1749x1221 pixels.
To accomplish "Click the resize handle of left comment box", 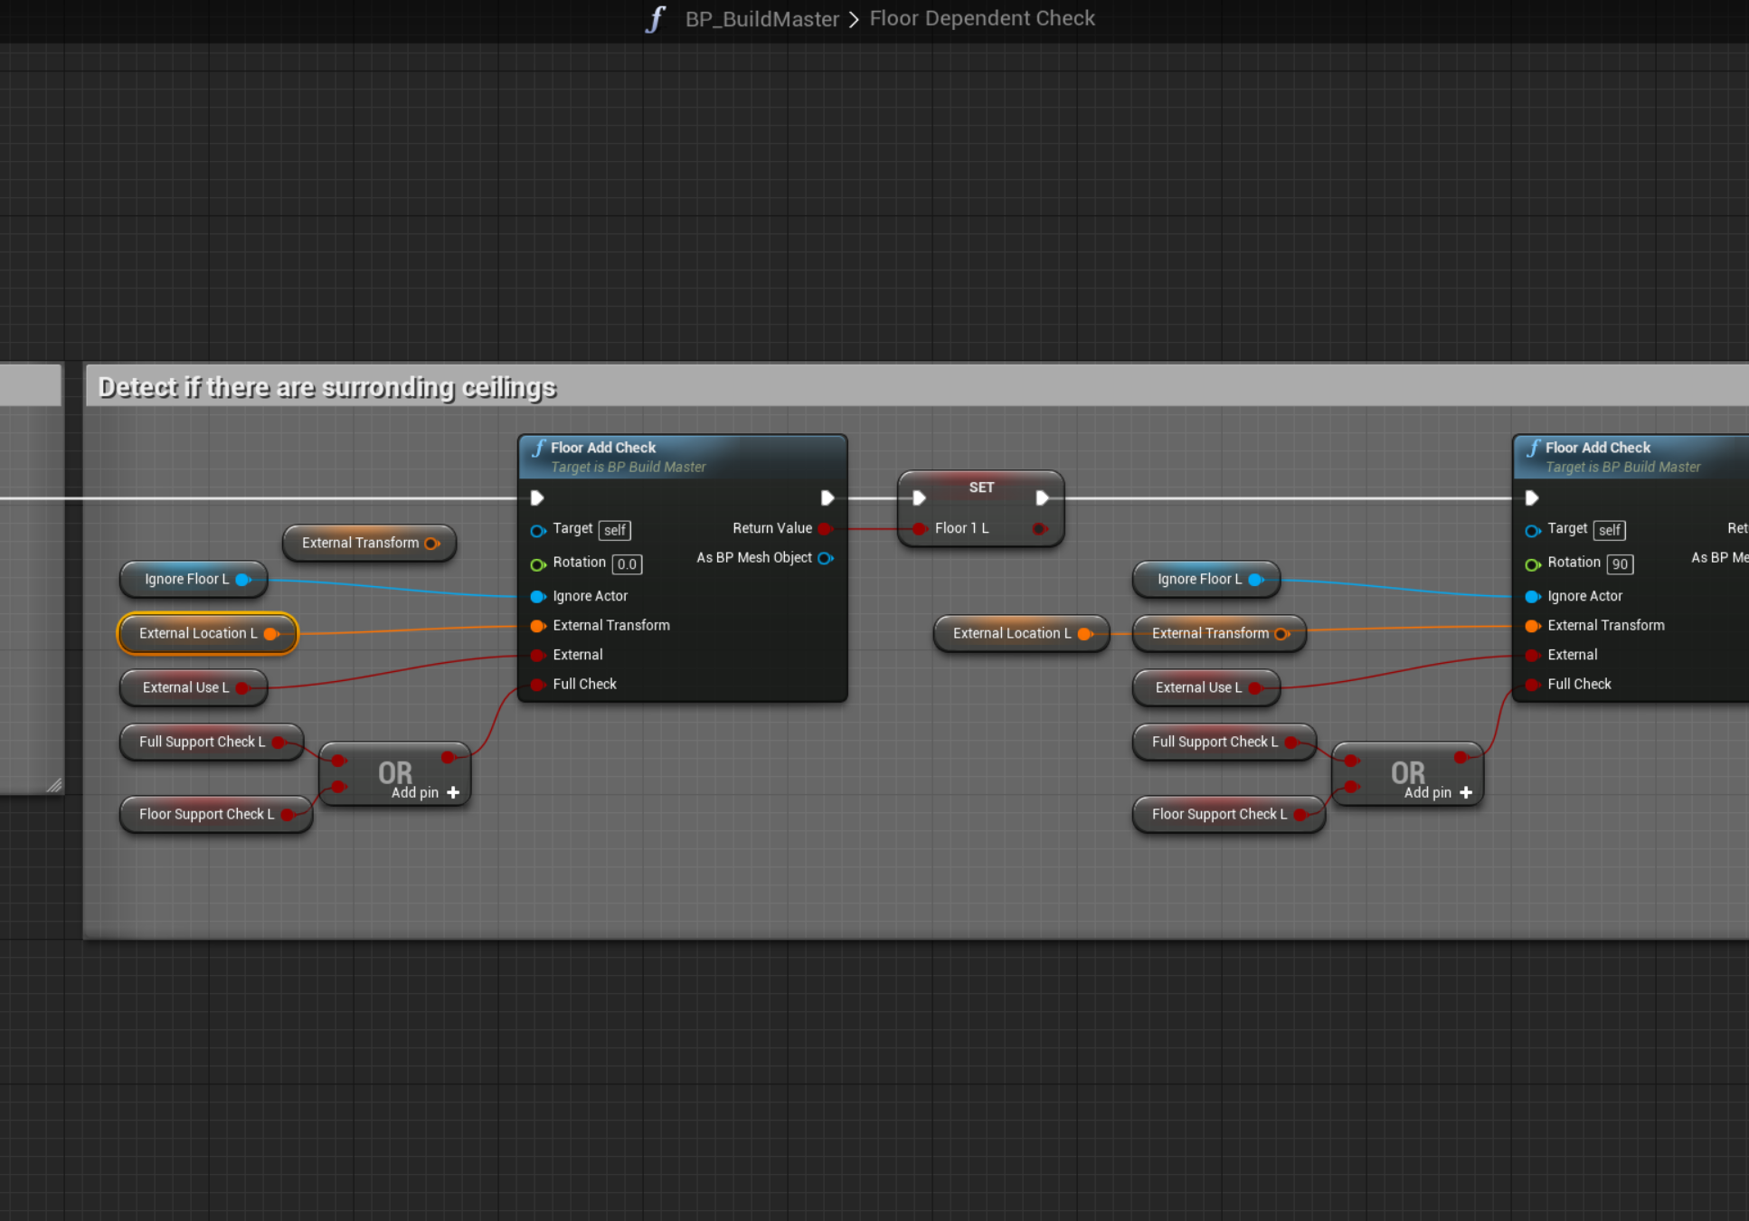I will (x=54, y=785).
